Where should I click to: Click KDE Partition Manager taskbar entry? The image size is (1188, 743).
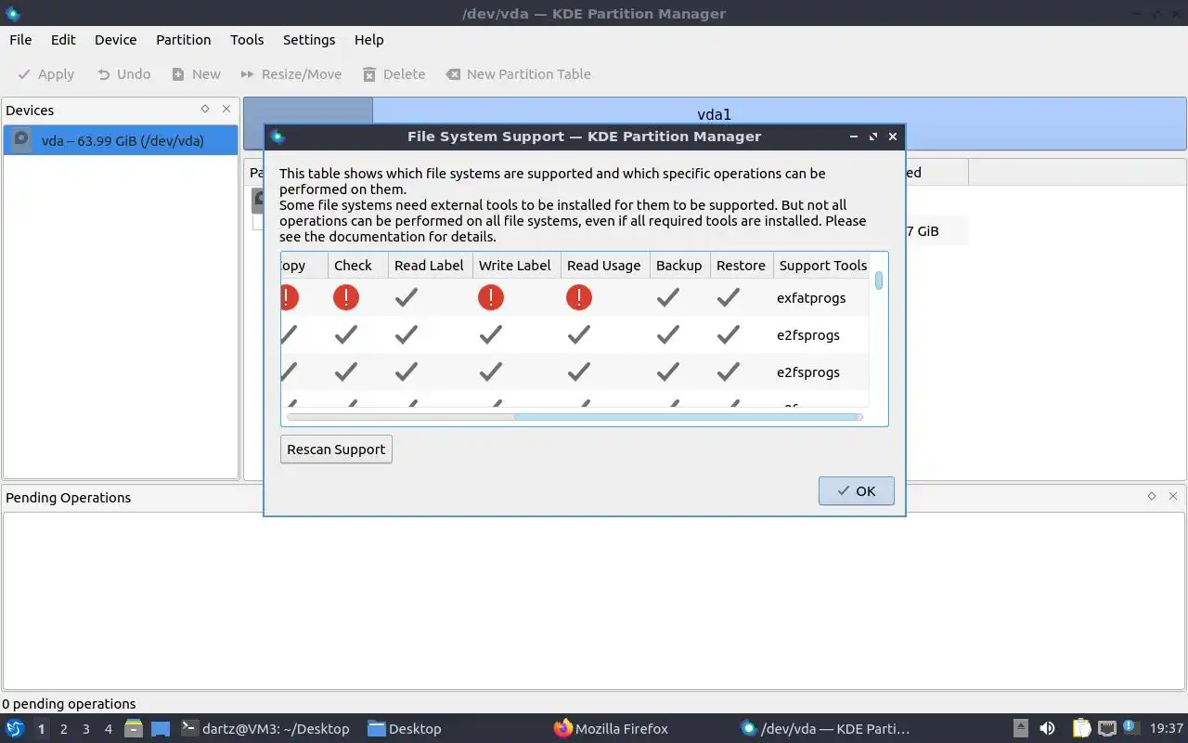click(824, 729)
